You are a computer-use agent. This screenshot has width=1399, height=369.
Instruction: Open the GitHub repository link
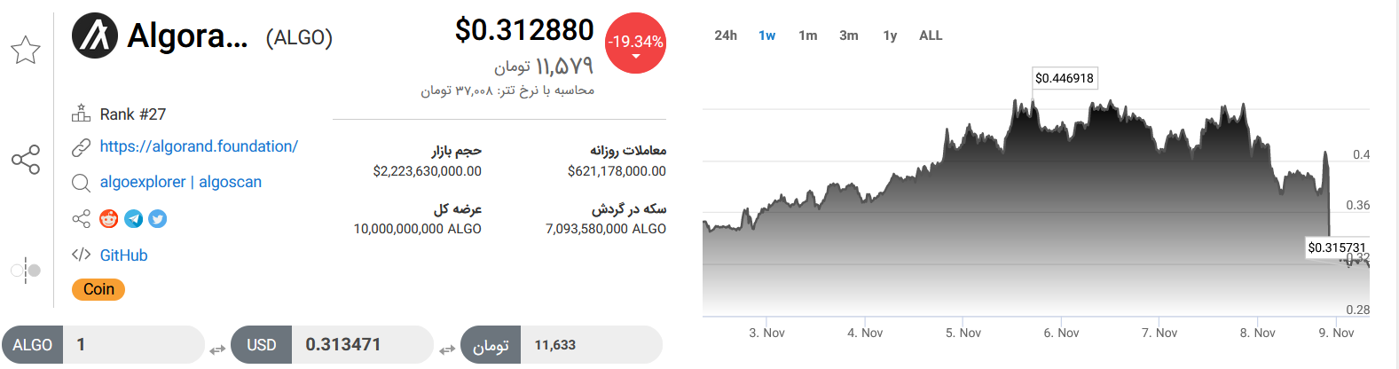tap(123, 255)
